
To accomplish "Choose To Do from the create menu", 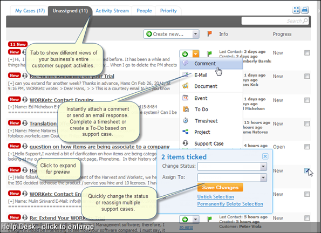I will [211, 109].
